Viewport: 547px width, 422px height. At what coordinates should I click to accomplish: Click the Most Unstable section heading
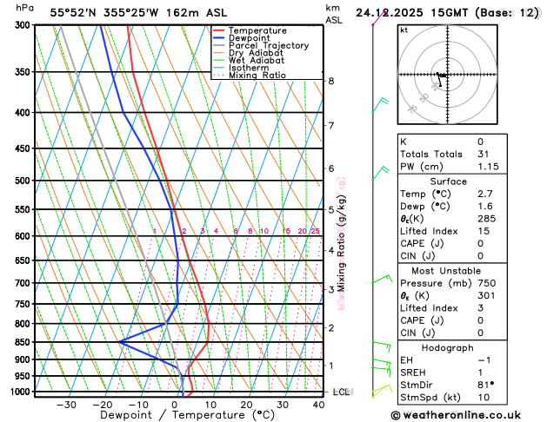(446, 271)
